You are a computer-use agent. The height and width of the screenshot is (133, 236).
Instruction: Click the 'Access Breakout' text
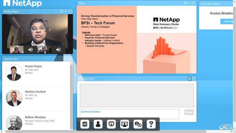point(221,13)
